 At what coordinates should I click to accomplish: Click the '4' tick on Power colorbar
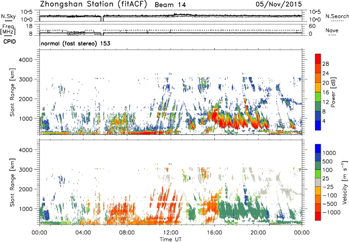[324, 121]
